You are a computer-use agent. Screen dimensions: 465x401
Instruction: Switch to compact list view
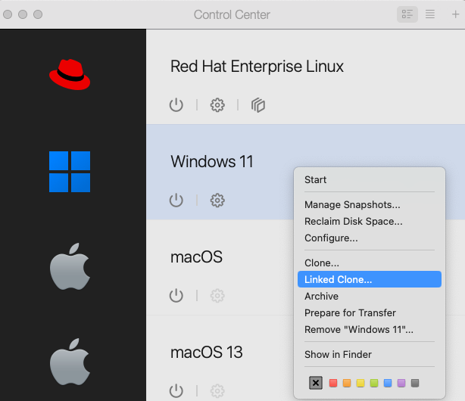pyautogui.click(x=430, y=14)
